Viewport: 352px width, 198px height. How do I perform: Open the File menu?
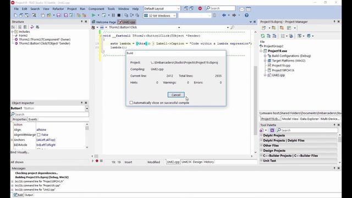point(16,9)
